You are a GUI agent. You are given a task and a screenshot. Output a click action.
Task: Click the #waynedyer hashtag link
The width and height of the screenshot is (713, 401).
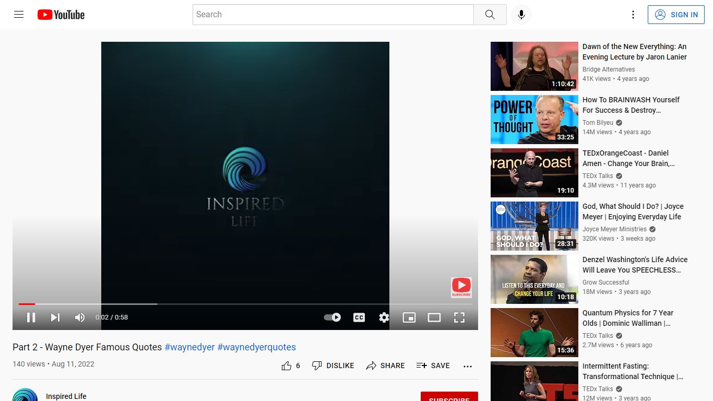pos(189,347)
